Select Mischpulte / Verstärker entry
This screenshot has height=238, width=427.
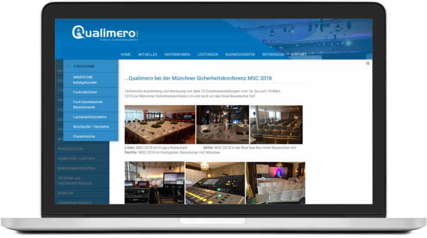(x=91, y=126)
